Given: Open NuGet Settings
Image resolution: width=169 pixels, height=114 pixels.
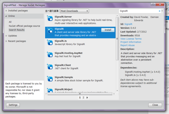Looking at the screenshot, I should tap(13, 105).
